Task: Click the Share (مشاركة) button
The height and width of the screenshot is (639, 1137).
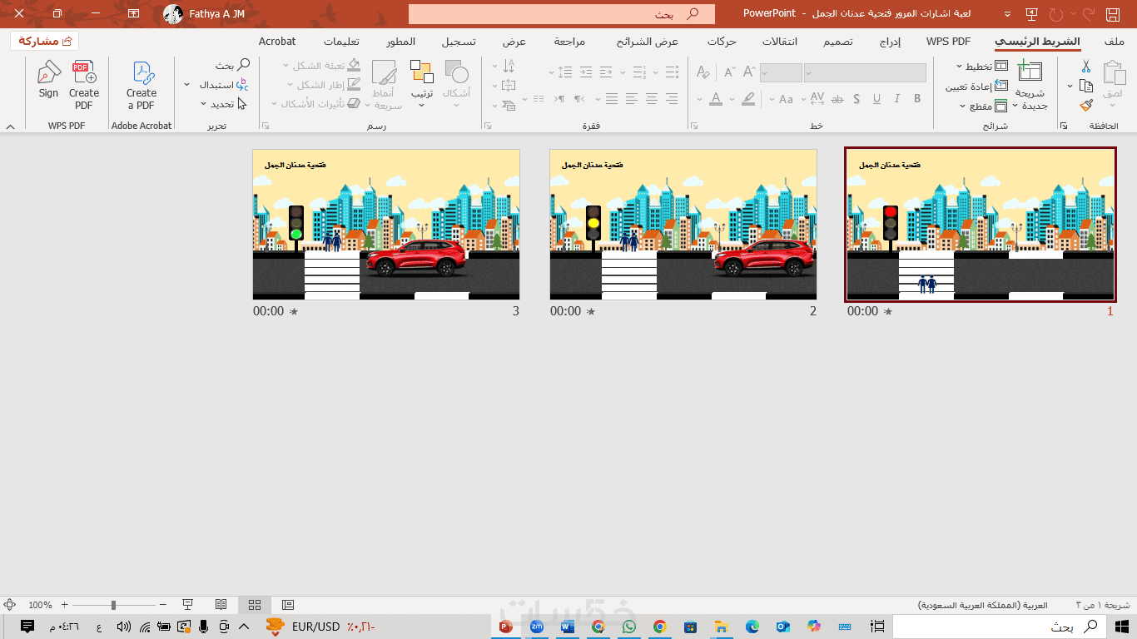Action: [x=45, y=42]
